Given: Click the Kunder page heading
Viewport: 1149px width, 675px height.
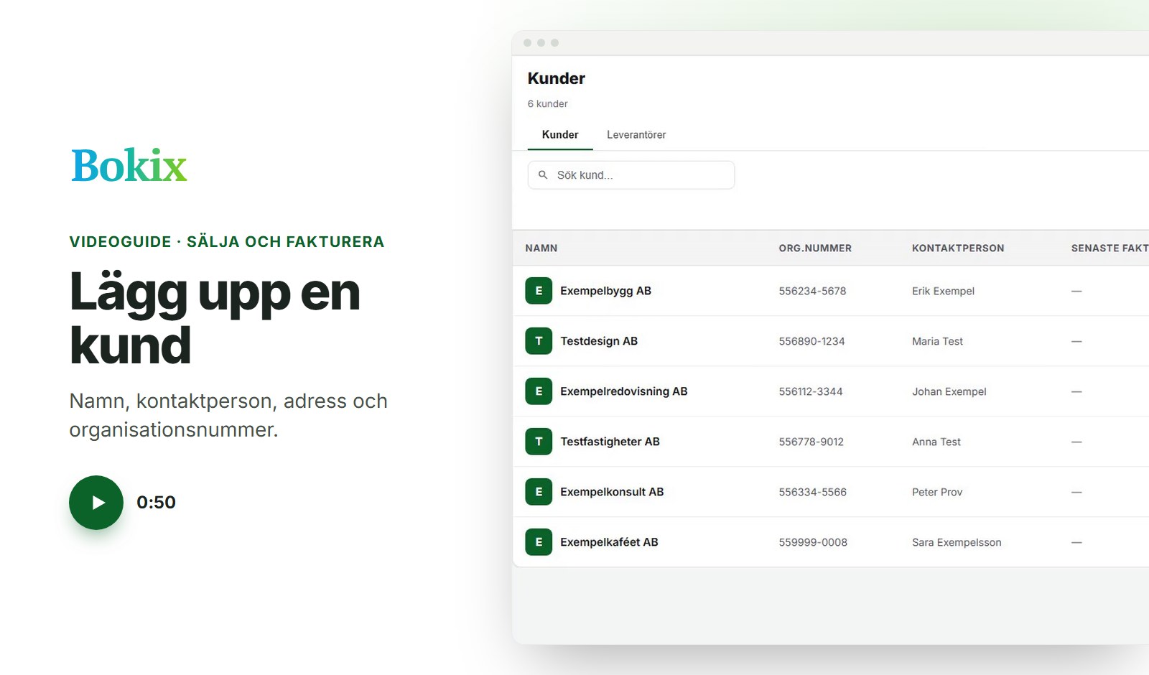Looking at the screenshot, I should (x=557, y=78).
